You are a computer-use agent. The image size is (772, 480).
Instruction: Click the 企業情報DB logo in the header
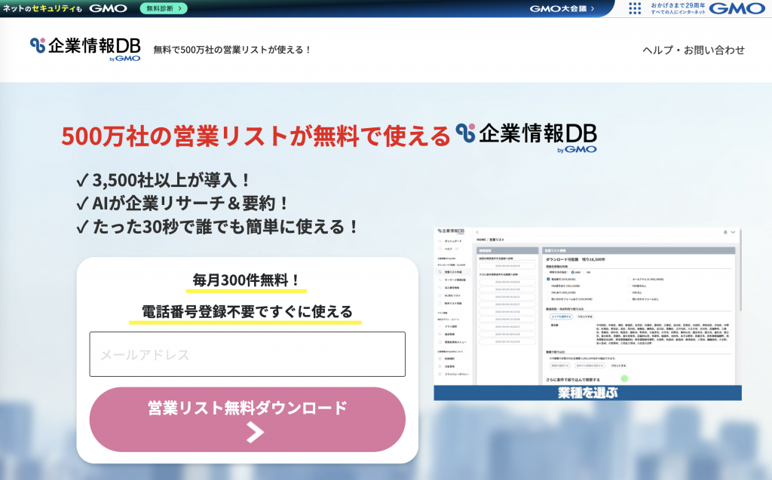coord(85,49)
